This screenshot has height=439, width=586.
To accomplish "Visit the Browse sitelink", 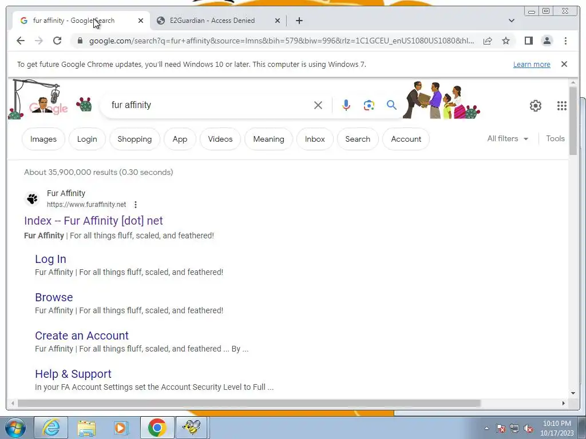I will click(54, 297).
